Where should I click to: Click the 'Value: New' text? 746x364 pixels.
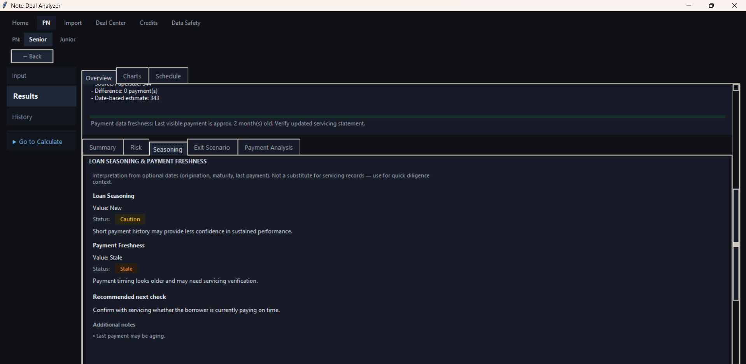pyautogui.click(x=107, y=208)
